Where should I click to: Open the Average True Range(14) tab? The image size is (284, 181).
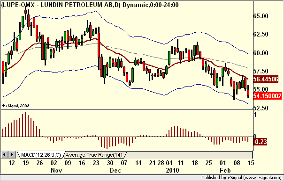94,155
